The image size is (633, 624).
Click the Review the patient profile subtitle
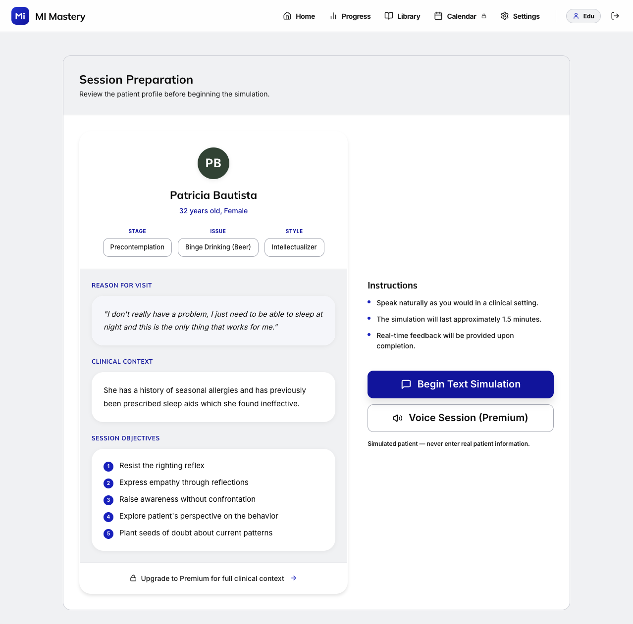click(x=174, y=94)
